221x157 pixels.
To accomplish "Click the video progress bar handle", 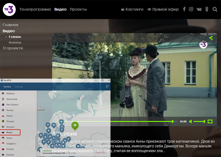I will coord(172,121).
